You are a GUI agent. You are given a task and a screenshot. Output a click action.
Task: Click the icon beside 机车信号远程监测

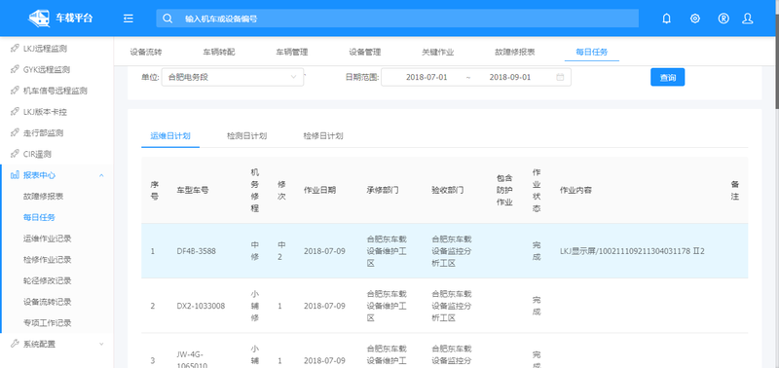click(15, 91)
